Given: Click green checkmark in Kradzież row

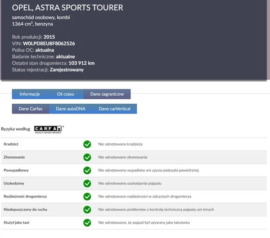Looking at the screenshot, I should point(87,144).
